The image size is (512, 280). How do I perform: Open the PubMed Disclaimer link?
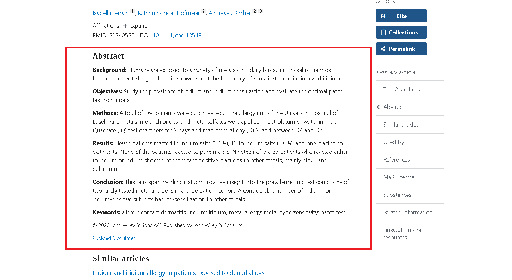click(114, 238)
